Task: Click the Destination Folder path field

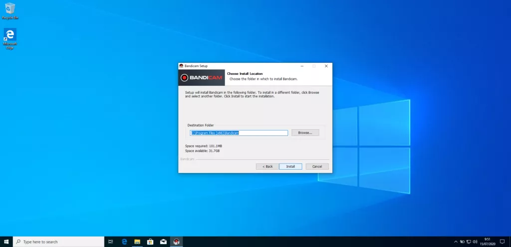Action: [239, 133]
